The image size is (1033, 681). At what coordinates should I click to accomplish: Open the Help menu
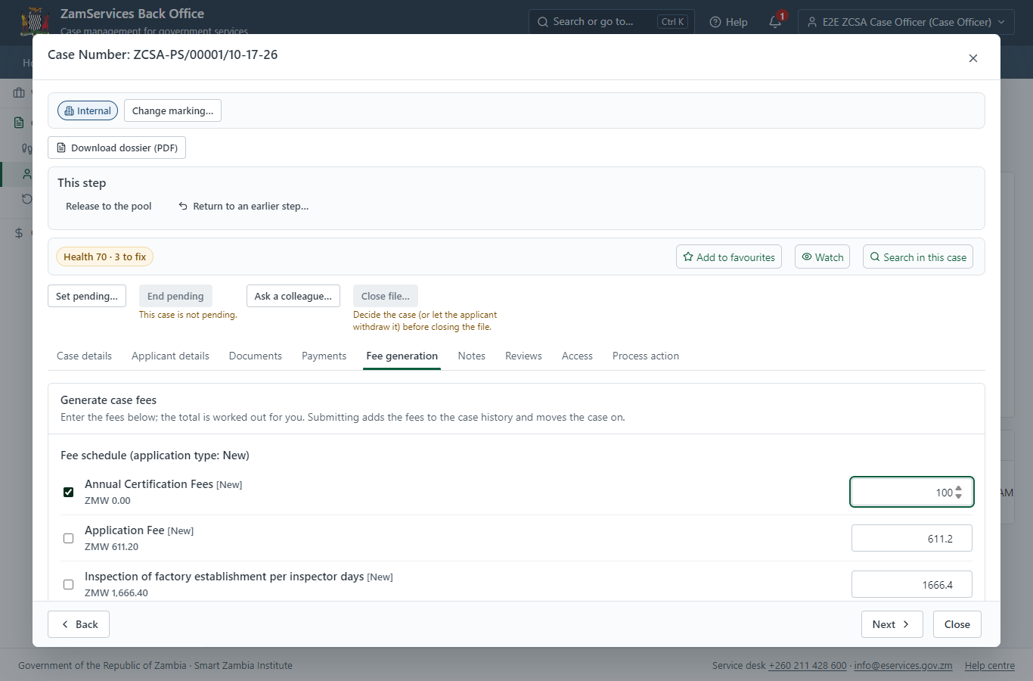coord(729,22)
